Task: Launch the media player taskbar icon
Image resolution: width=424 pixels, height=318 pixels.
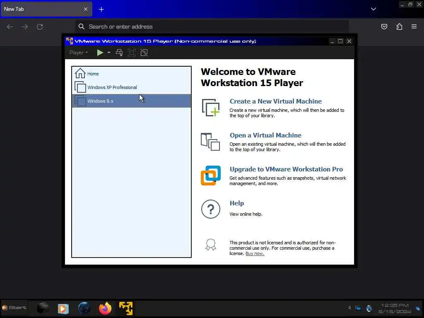Action: 63,308
